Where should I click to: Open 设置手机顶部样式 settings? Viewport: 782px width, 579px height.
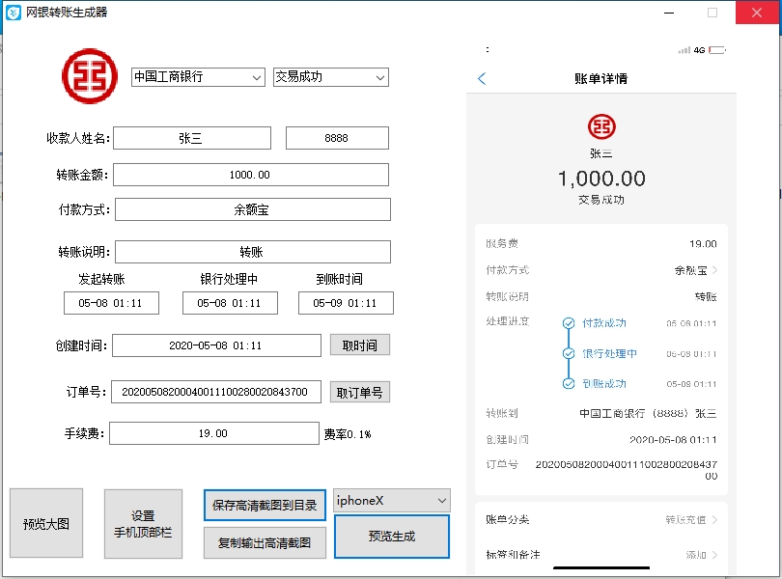pyautogui.click(x=142, y=523)
